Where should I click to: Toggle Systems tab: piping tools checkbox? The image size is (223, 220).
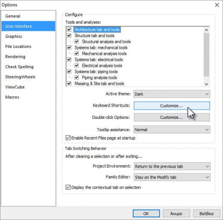(x=69, y=72)
